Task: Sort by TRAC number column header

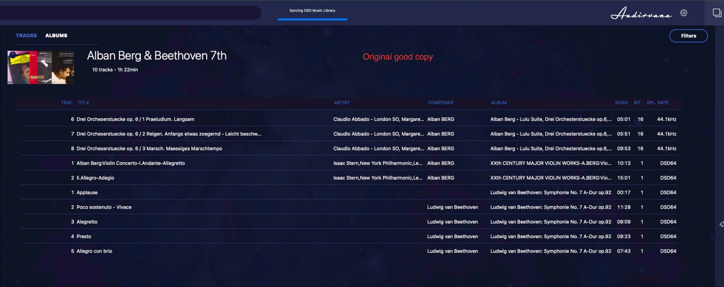Action: 67,103
